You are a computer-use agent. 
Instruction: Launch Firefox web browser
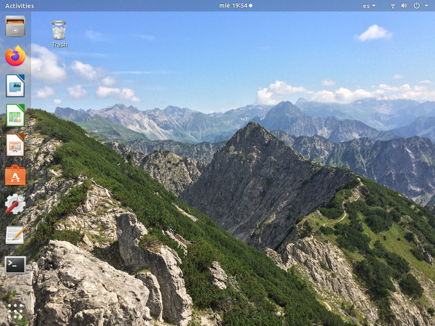(15, 56)
